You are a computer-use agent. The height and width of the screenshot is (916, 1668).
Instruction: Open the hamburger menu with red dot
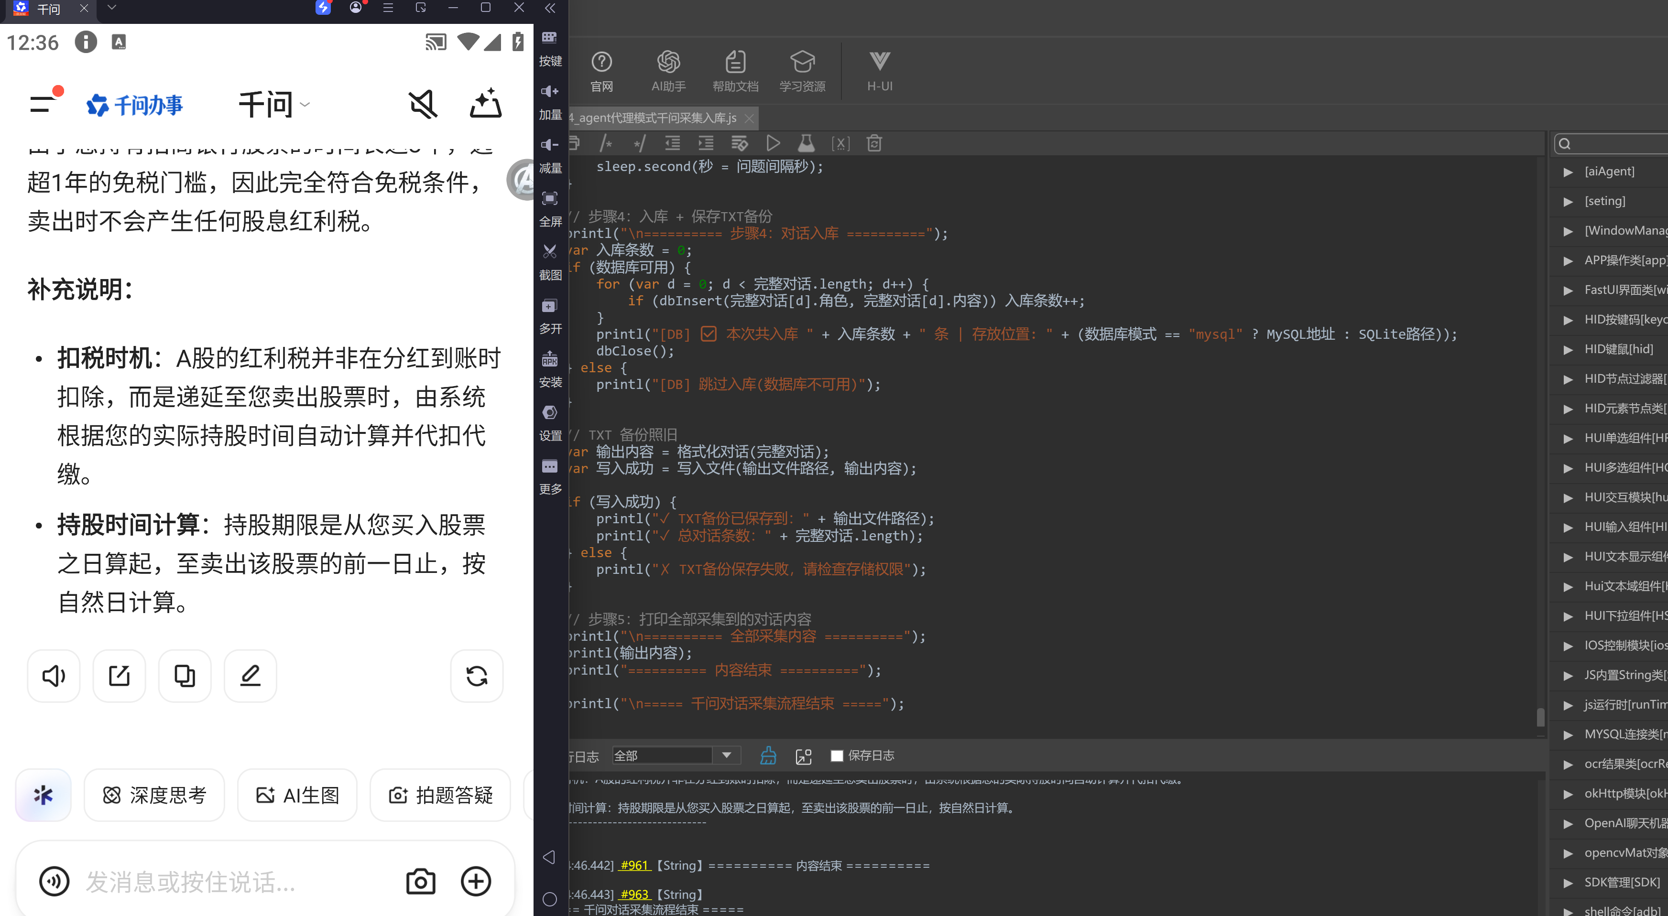45,101
